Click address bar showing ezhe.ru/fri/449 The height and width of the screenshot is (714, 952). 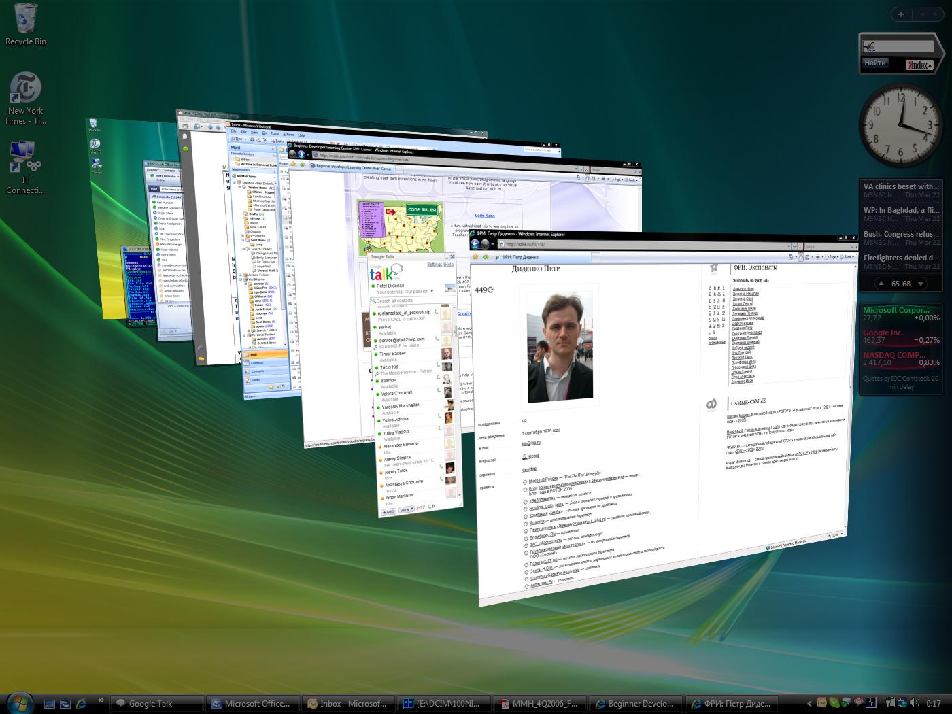[643, 245]
